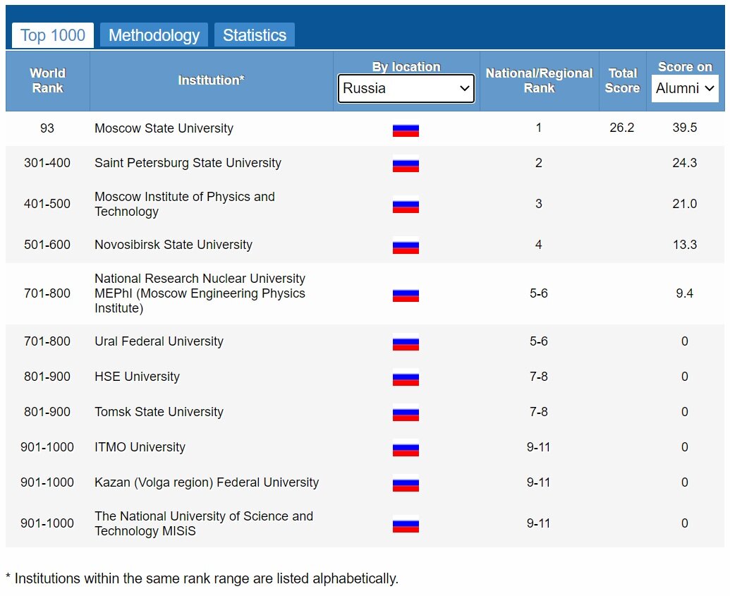Click flag icon in Tomsk State University row

pos(406,413)
